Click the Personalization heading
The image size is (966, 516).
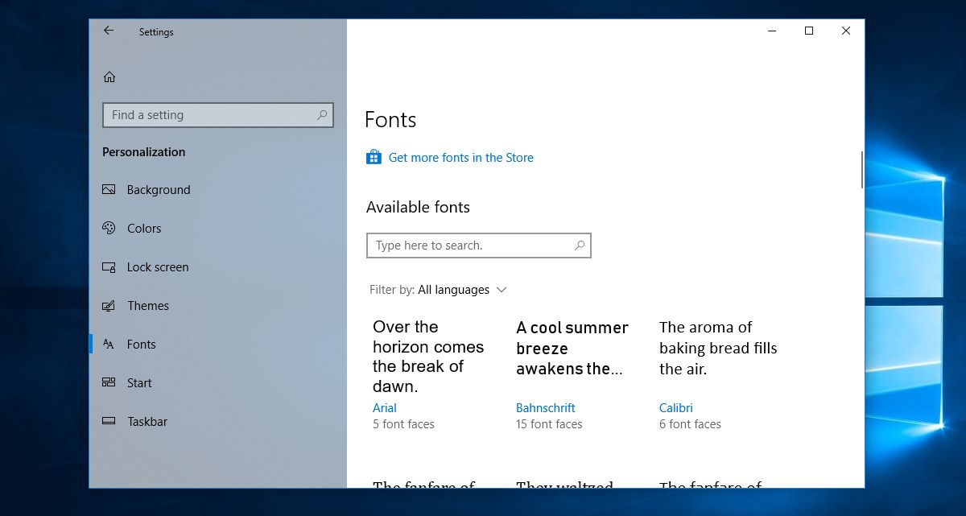pos(143,152)
